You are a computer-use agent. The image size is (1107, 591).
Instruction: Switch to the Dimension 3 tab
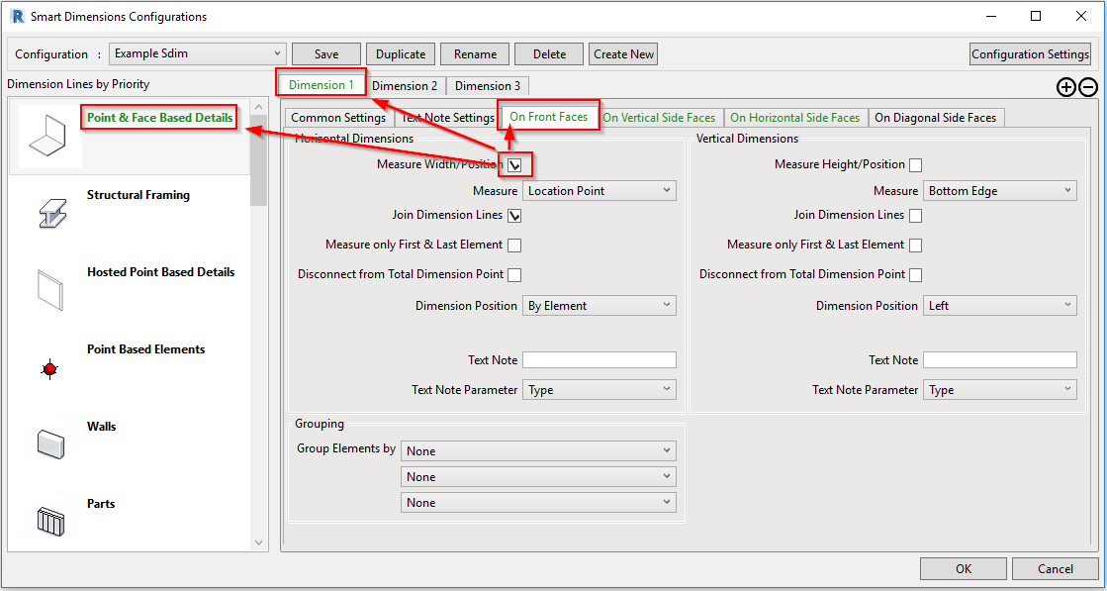coord(488,86)
